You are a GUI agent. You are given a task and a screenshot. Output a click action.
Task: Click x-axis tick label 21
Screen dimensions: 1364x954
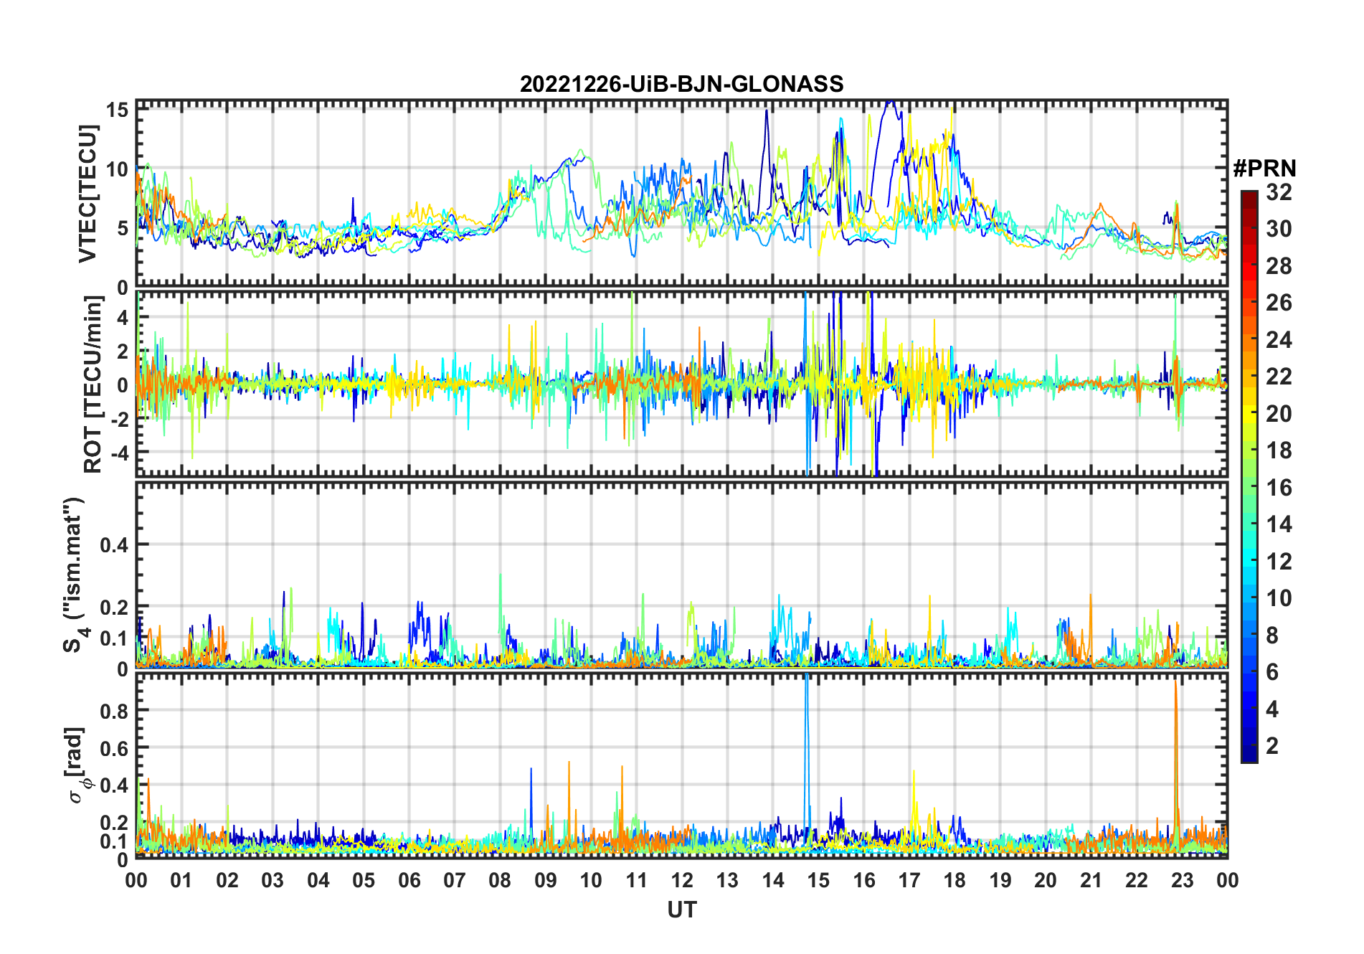tap(1091, 880)
